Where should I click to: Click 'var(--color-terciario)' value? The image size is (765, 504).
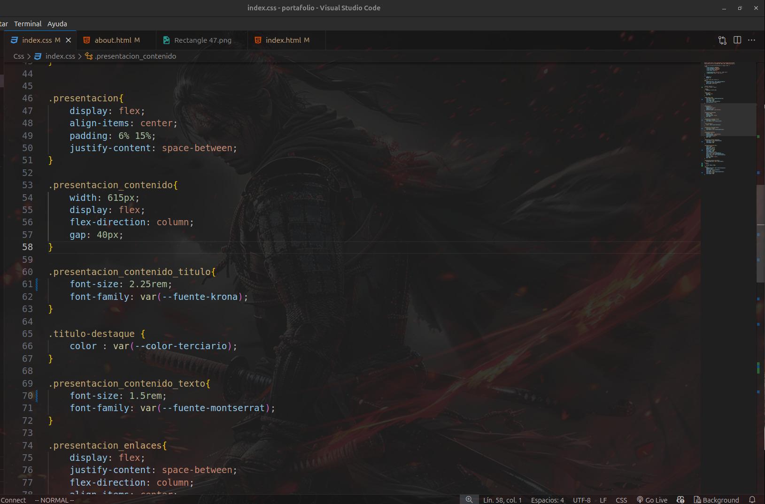(172, 346)
